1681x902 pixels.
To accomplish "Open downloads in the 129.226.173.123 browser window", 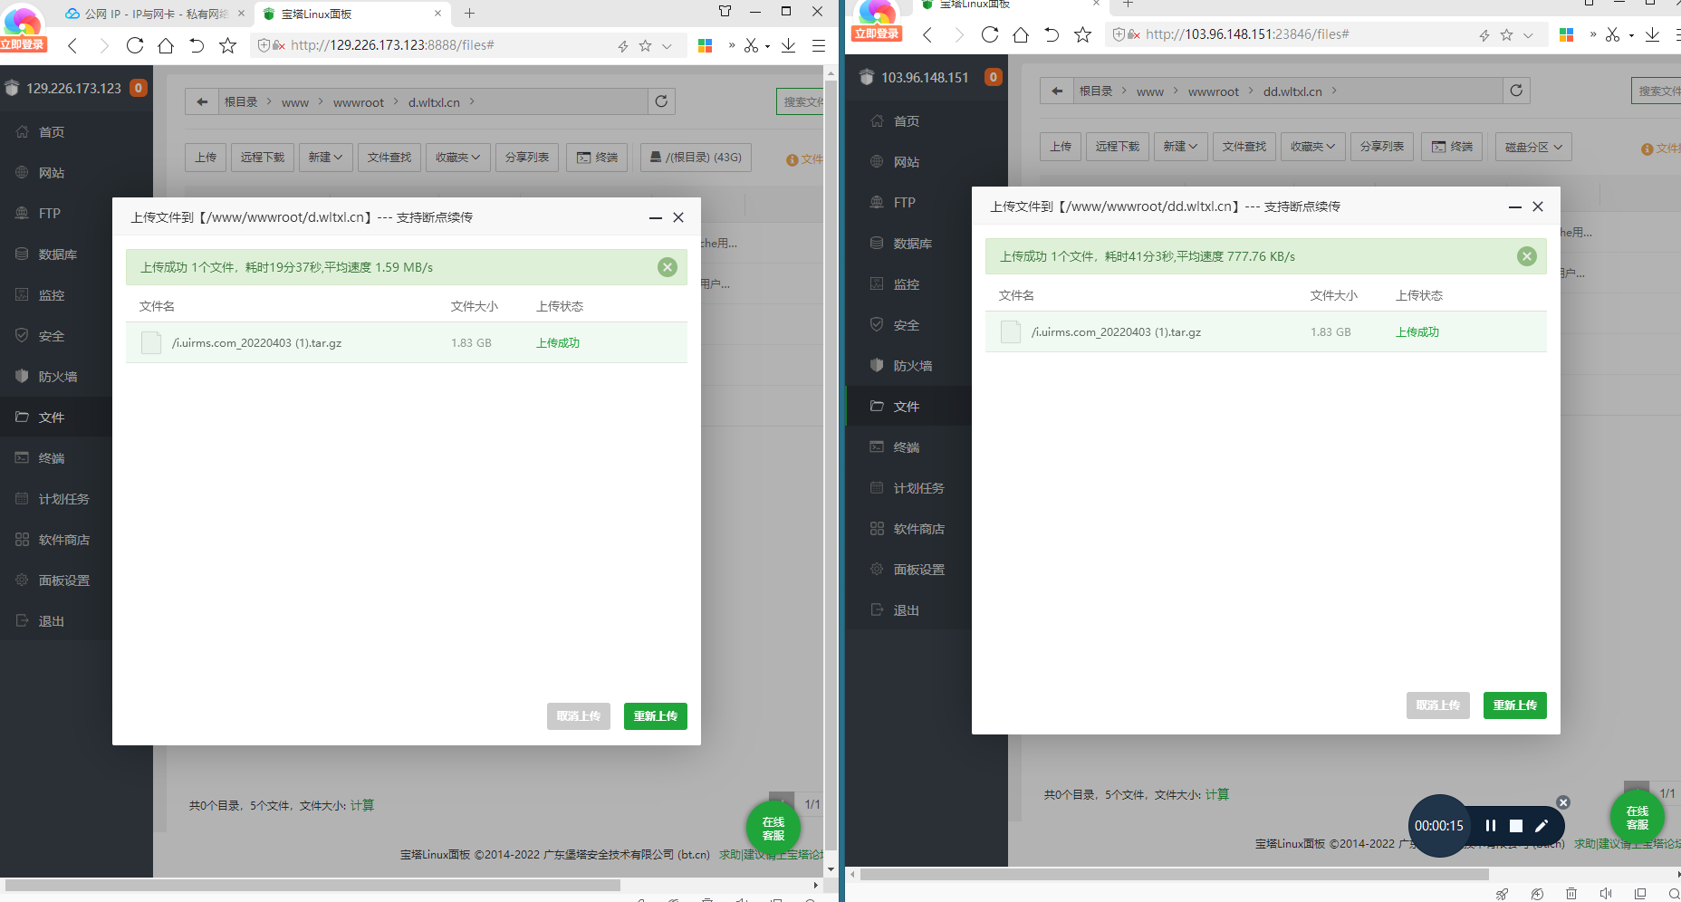I will (x=789, y=45).
